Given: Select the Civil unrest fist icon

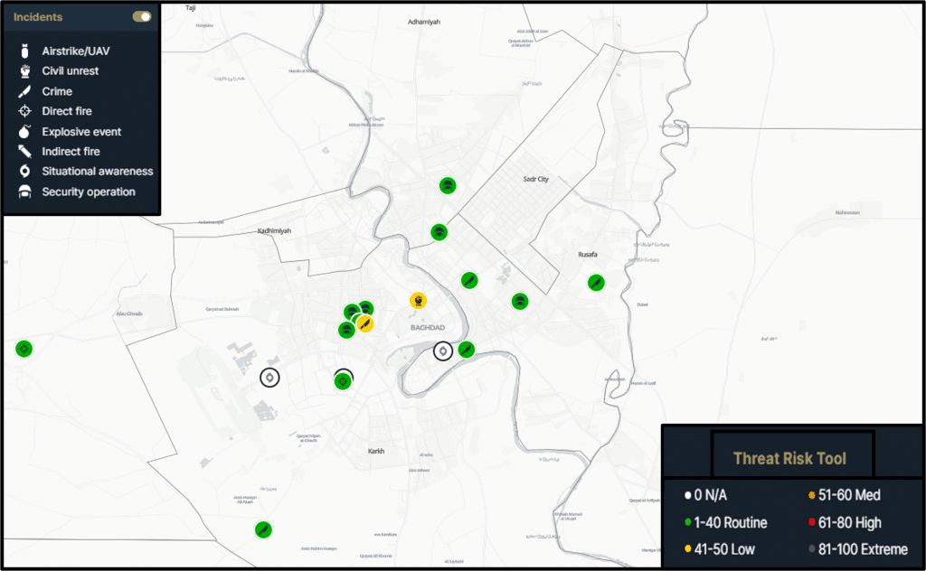Looking at the screenshot, I should click(25, 71).
